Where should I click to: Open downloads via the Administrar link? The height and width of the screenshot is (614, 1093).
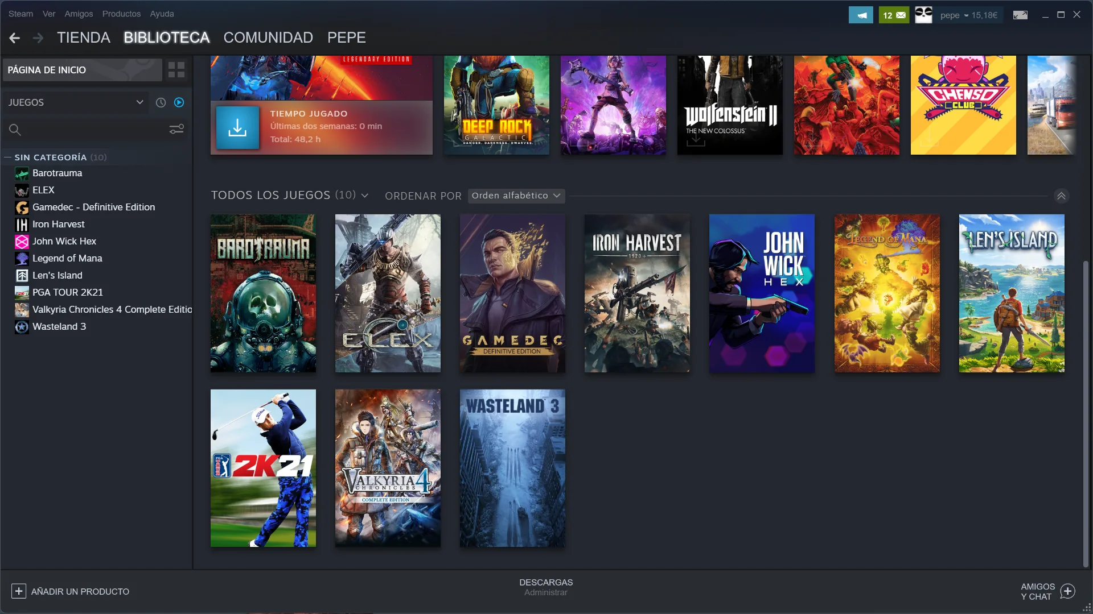pyautogui.click(x=545, y=592)
